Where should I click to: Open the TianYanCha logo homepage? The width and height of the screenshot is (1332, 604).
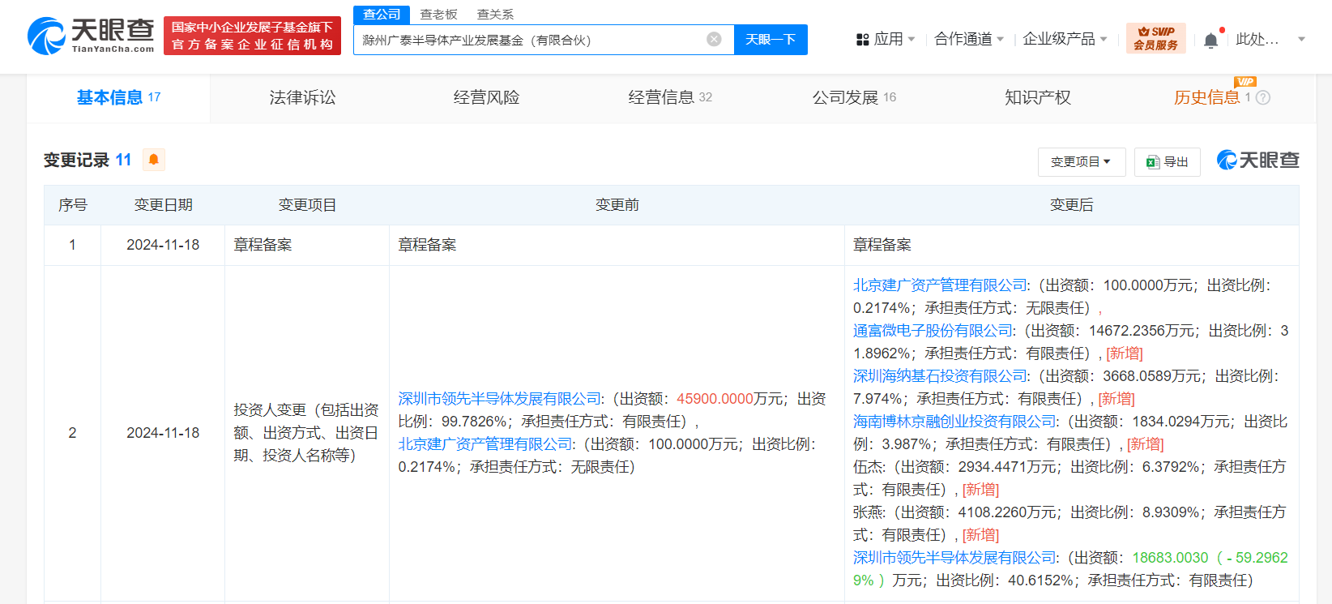coord(91,36)
